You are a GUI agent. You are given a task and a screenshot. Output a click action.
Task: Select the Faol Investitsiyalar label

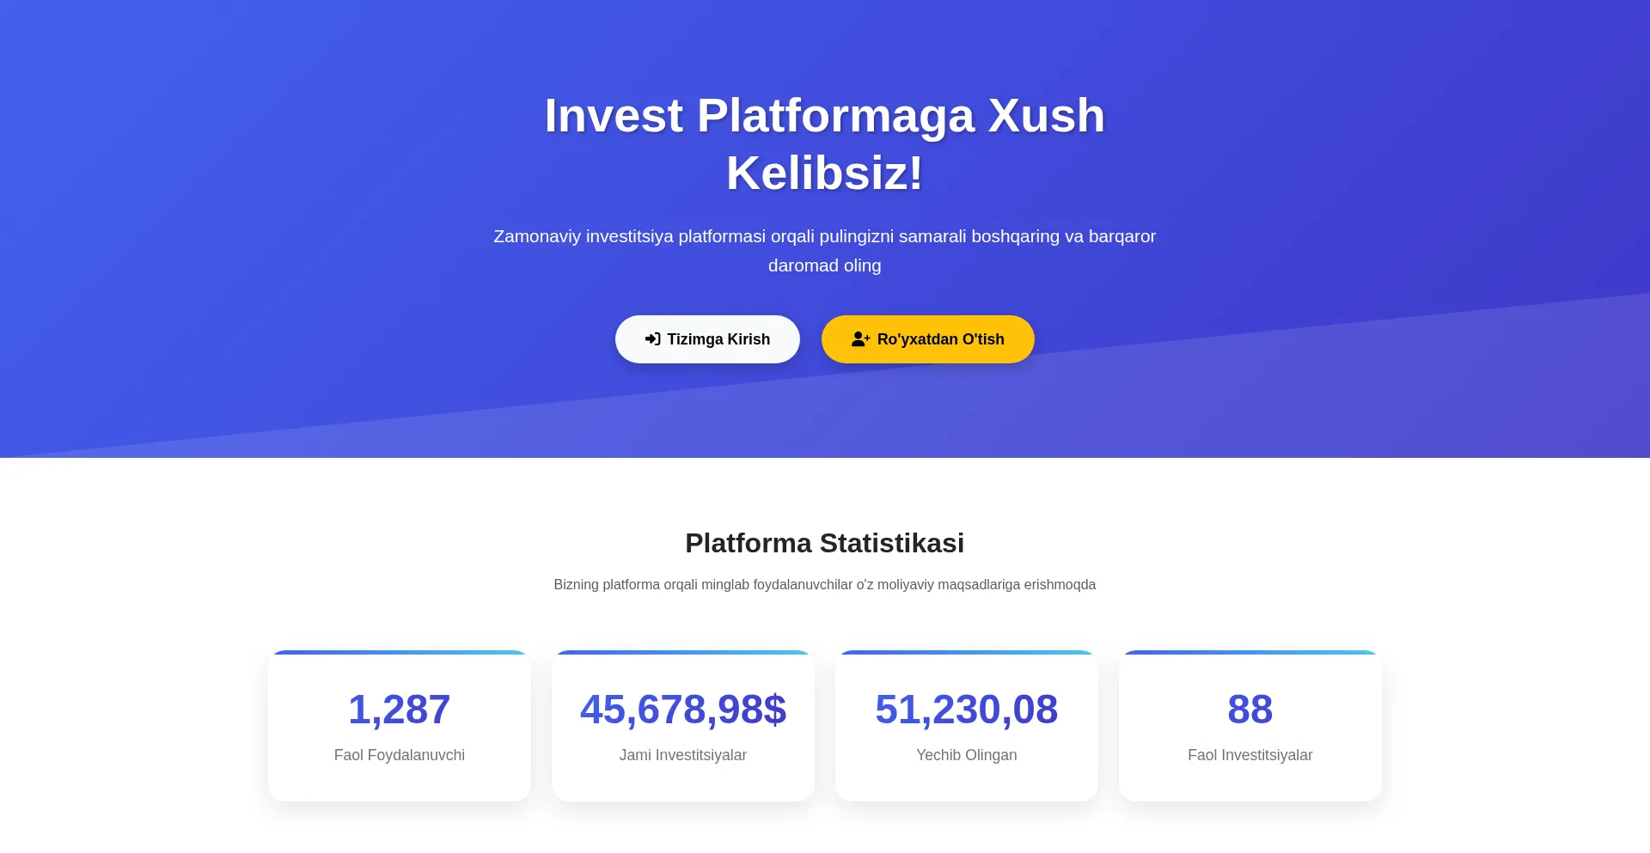[x=1250, y=755]
